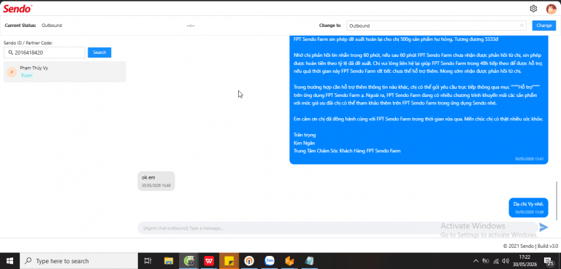Click the chat vertical scrollbar thumb
This screenshot has height=269, width=561.
pos(557,200)
